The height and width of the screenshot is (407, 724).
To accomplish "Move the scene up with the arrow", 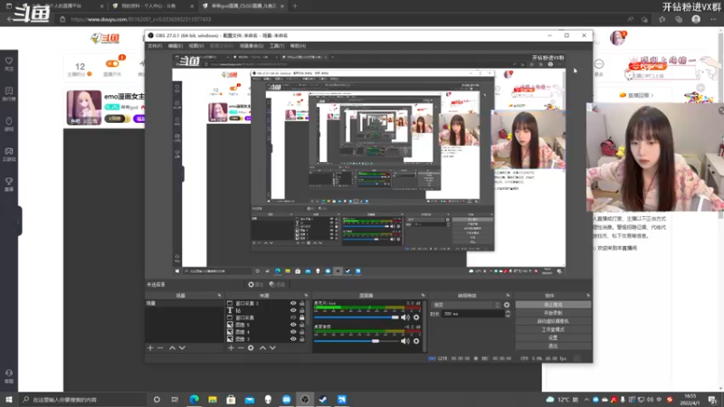I will pos(172,348).
